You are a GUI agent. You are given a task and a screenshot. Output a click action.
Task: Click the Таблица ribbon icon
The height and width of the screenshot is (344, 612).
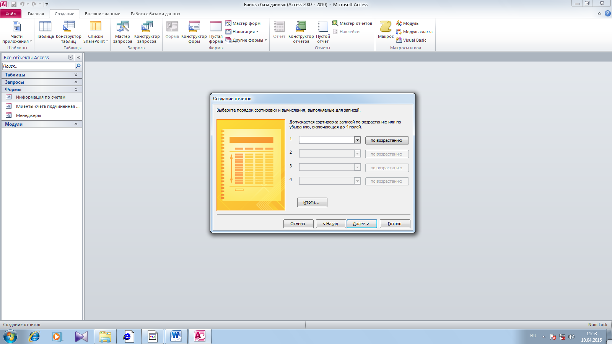point(45,30)
